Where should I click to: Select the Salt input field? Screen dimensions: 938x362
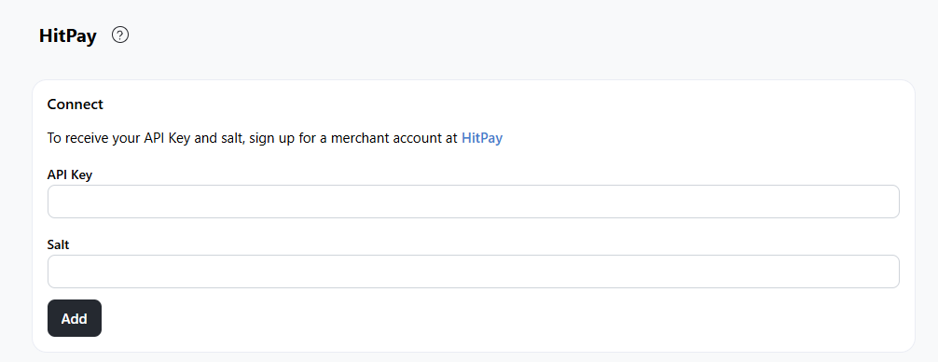(473, 271)
